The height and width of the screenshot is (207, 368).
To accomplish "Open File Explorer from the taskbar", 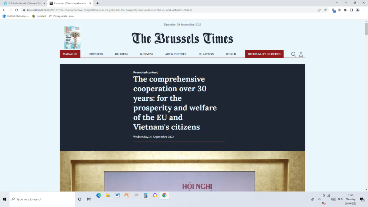I will tap(108, 195).
